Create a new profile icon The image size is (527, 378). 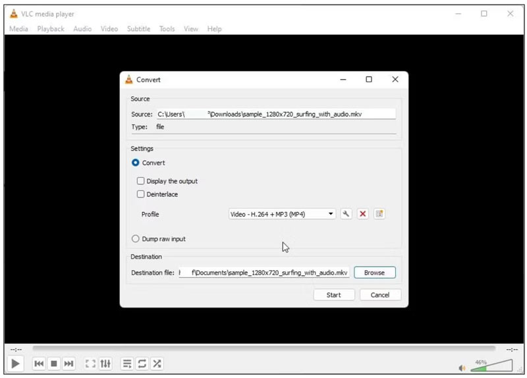coord(379,214)
